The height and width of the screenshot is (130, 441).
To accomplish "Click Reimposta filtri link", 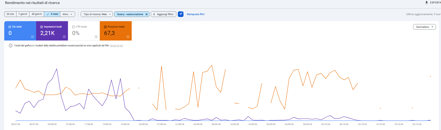I will pyautogui.click(x=196, y=14).
